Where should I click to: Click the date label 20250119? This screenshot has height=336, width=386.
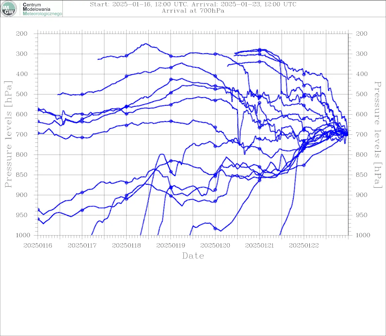171,246
